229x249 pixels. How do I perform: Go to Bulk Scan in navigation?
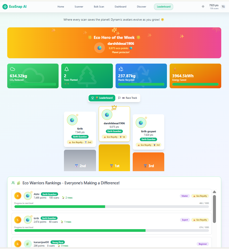pyautogui.click(x=99, y=7)
